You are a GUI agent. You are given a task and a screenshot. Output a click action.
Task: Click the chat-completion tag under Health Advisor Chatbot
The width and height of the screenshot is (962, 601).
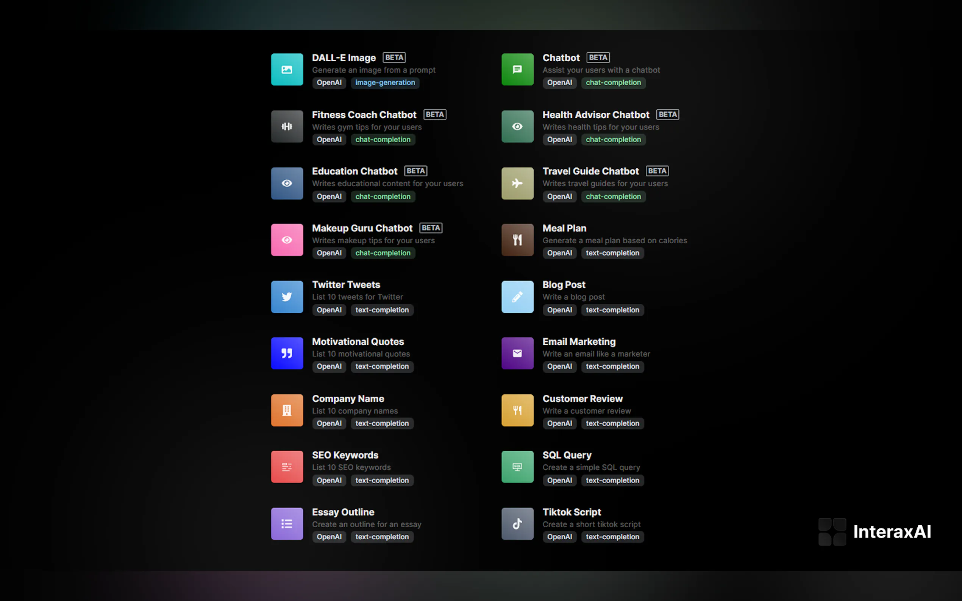pyautogui.click(x=613, y=140)
